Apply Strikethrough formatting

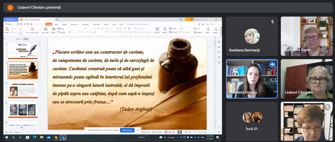click(79, 32)
